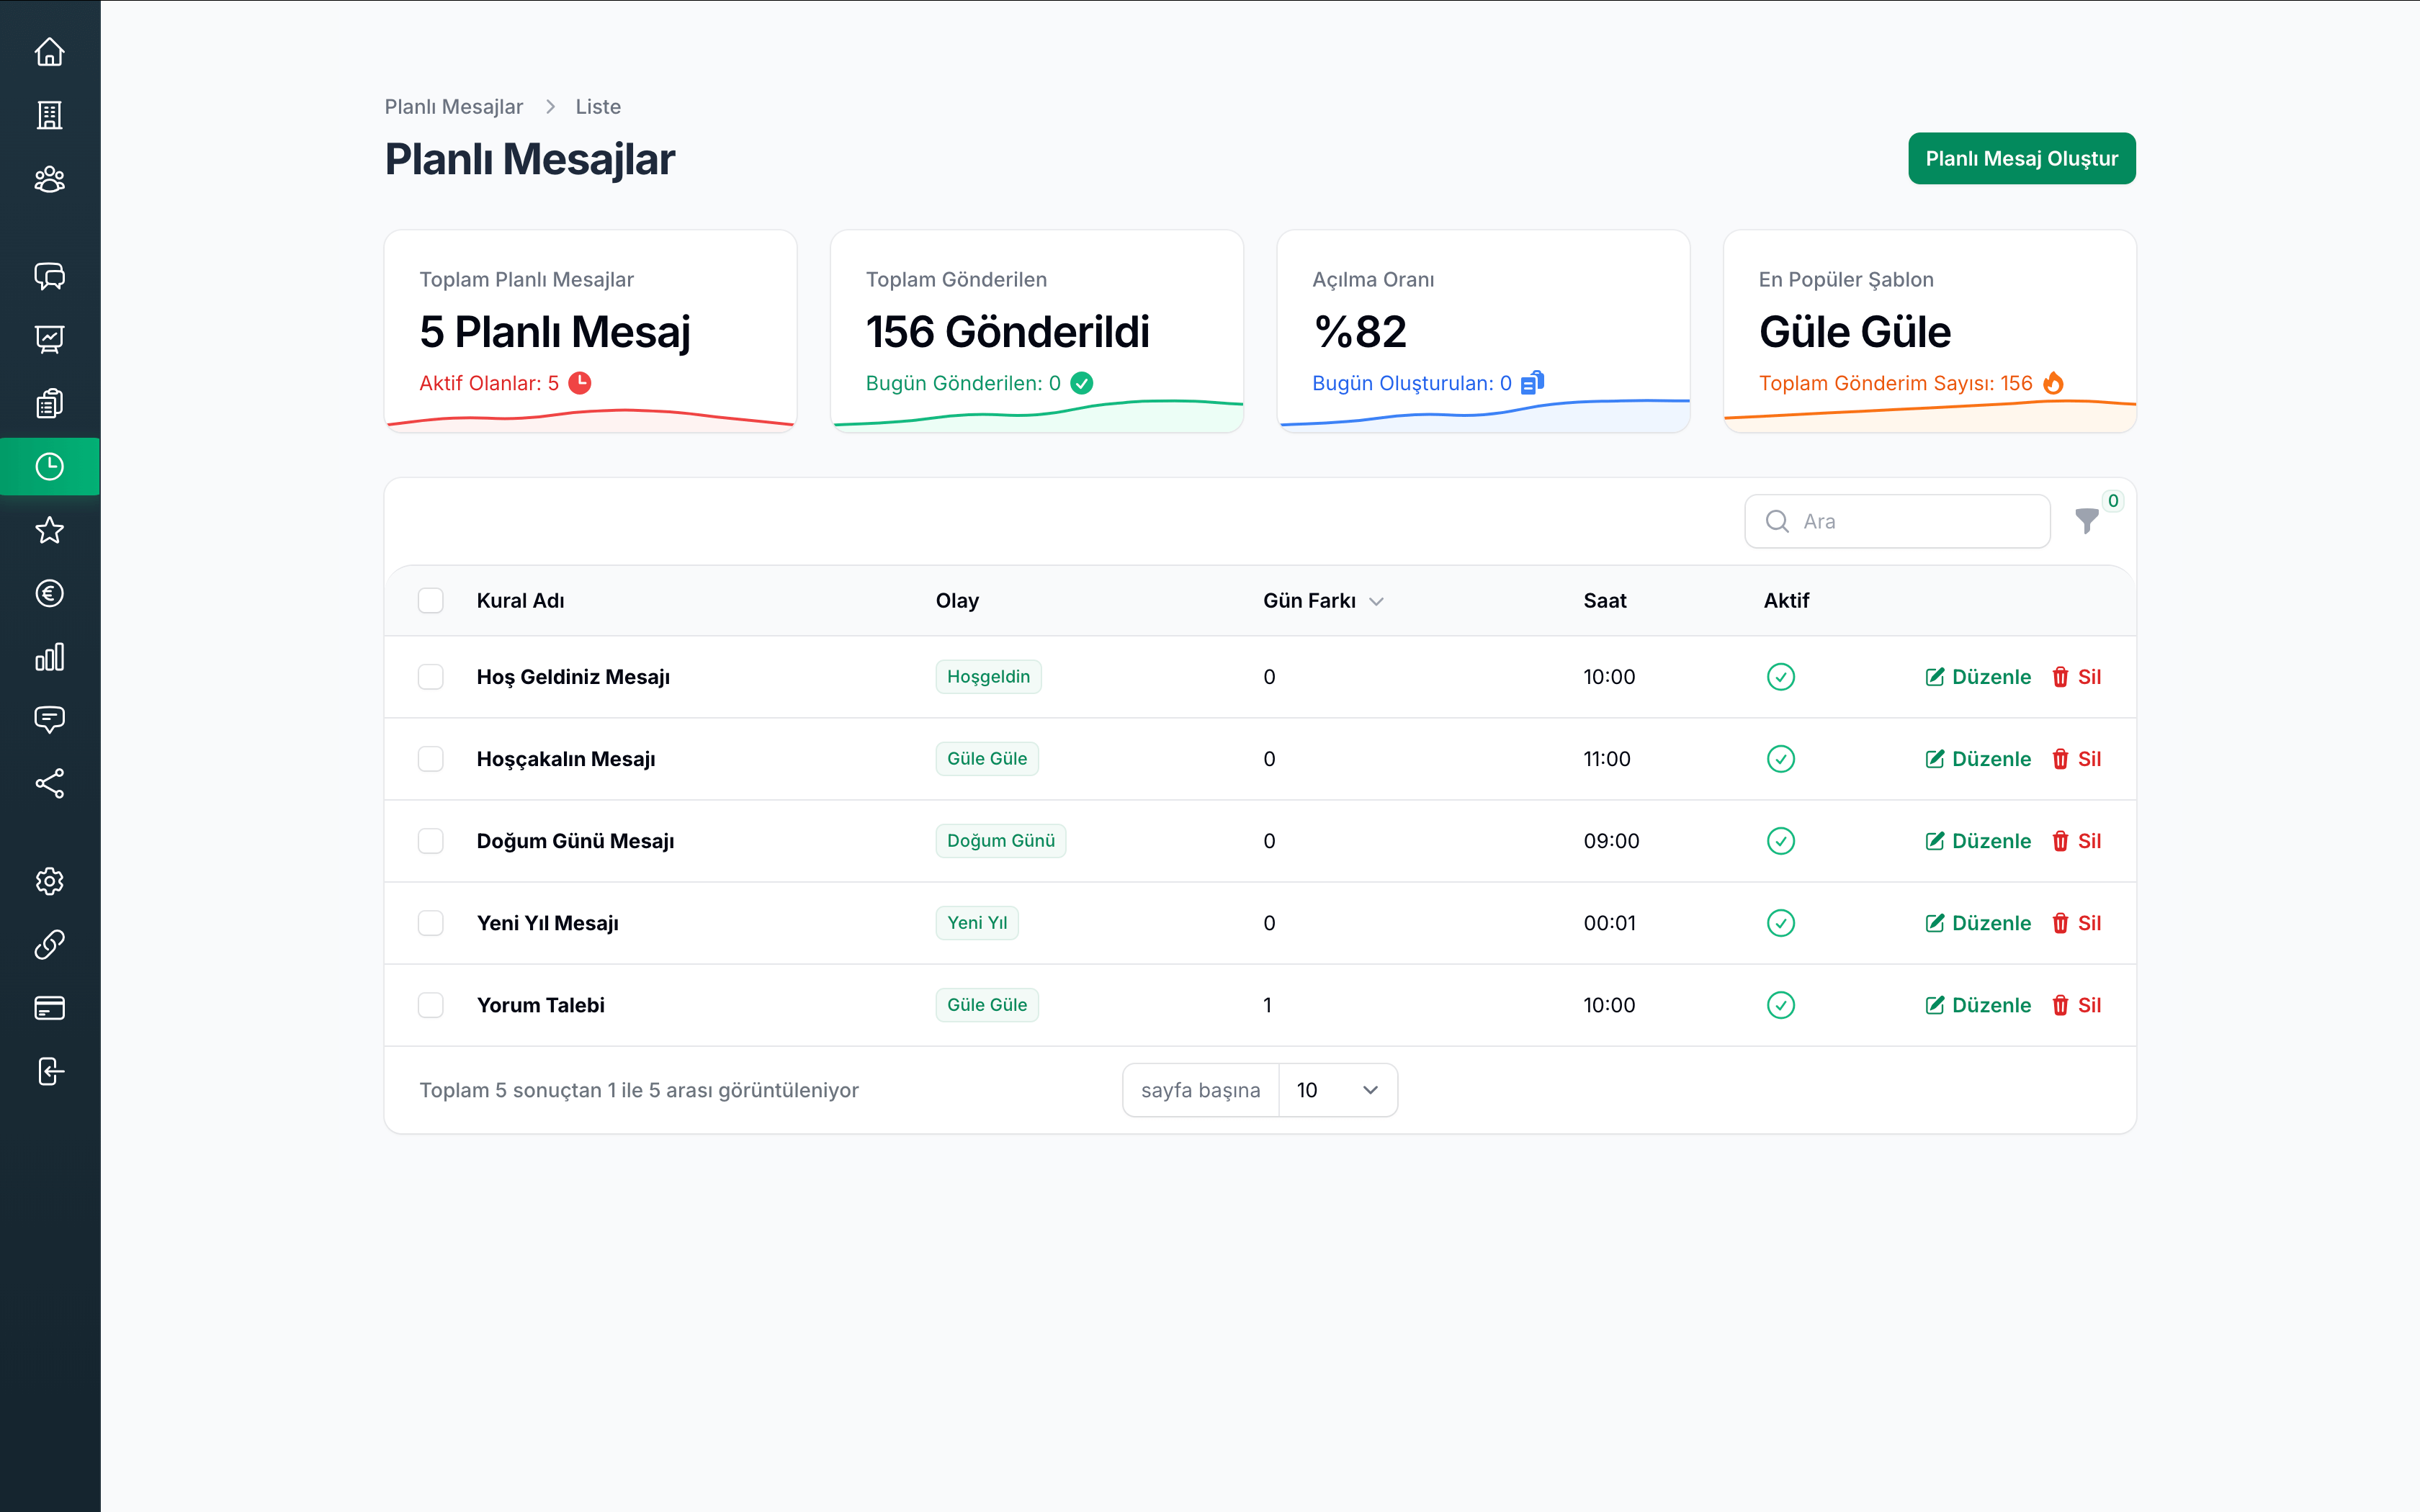This screenshot has height=1512, width=2420.
Task: Open the euro payments sidebar icon
Action: click(x=49, y=593)
